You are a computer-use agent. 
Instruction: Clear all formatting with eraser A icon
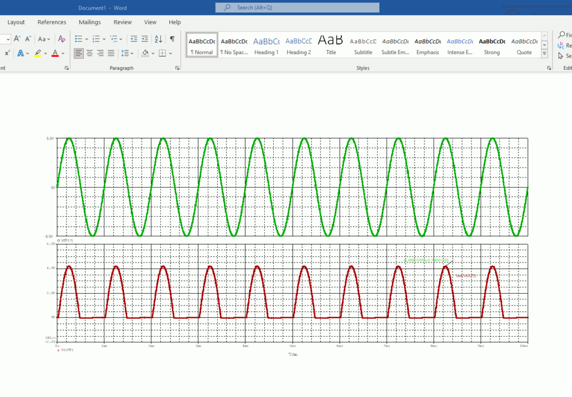pyautogui.click(x=61, y=39)
